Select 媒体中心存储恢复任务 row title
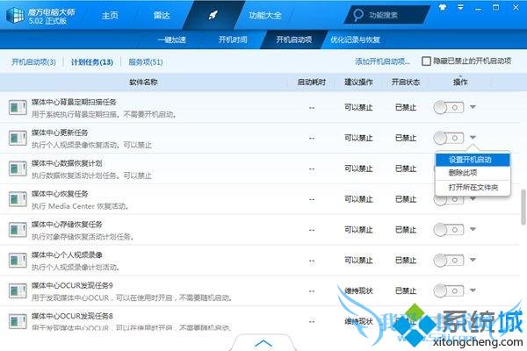This screenshot has height=351, width=527. tap(67, 225)
